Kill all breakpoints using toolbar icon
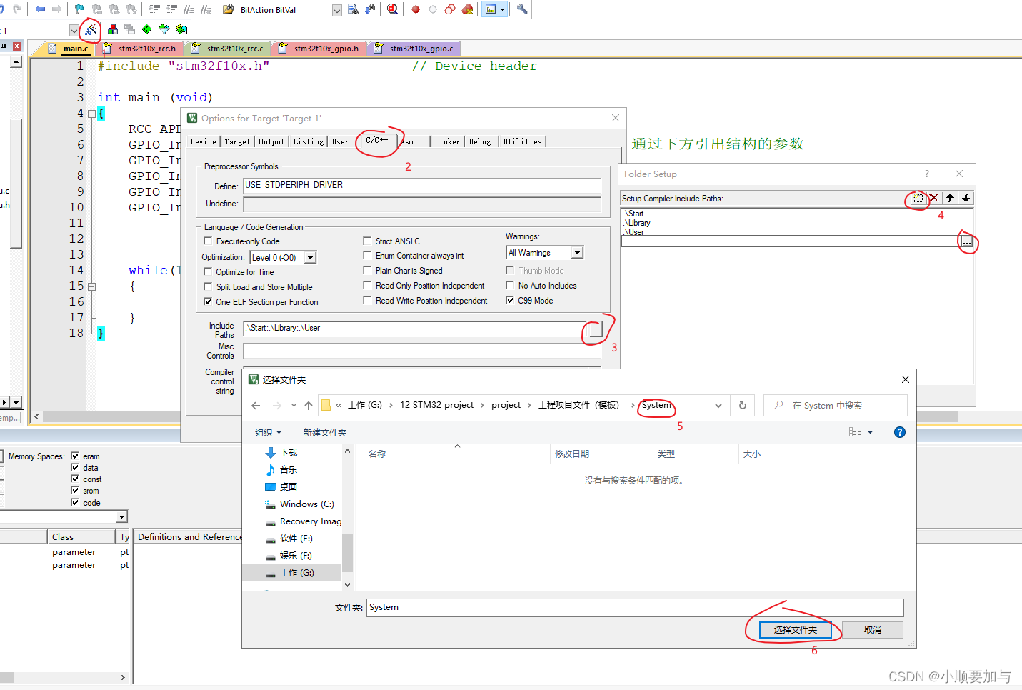The height and width of the screenshot is (690, 1022). click(x=468, y=9)
